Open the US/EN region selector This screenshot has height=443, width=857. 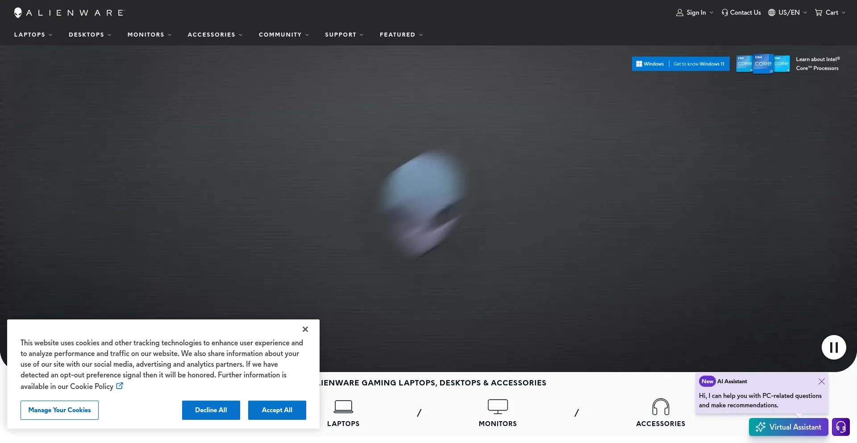(x=788, y=12)
